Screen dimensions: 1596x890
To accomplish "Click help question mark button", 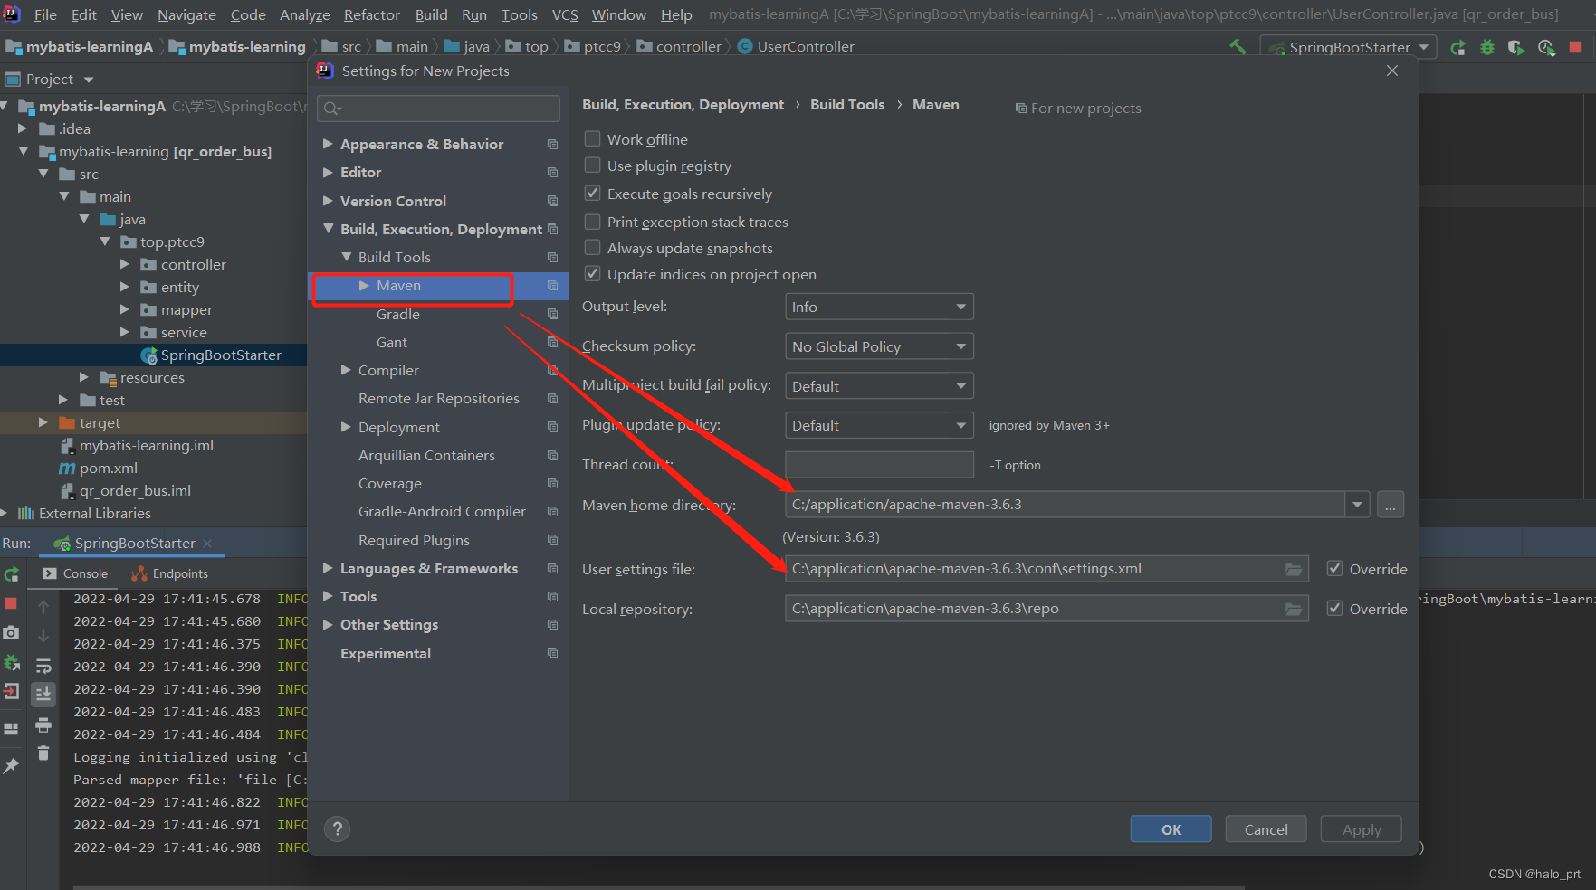I will click(x=337, y=828).
